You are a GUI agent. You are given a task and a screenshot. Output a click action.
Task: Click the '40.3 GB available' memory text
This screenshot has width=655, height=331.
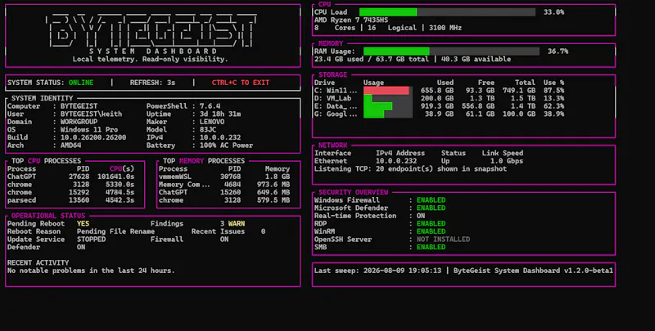tap(476, 59)
